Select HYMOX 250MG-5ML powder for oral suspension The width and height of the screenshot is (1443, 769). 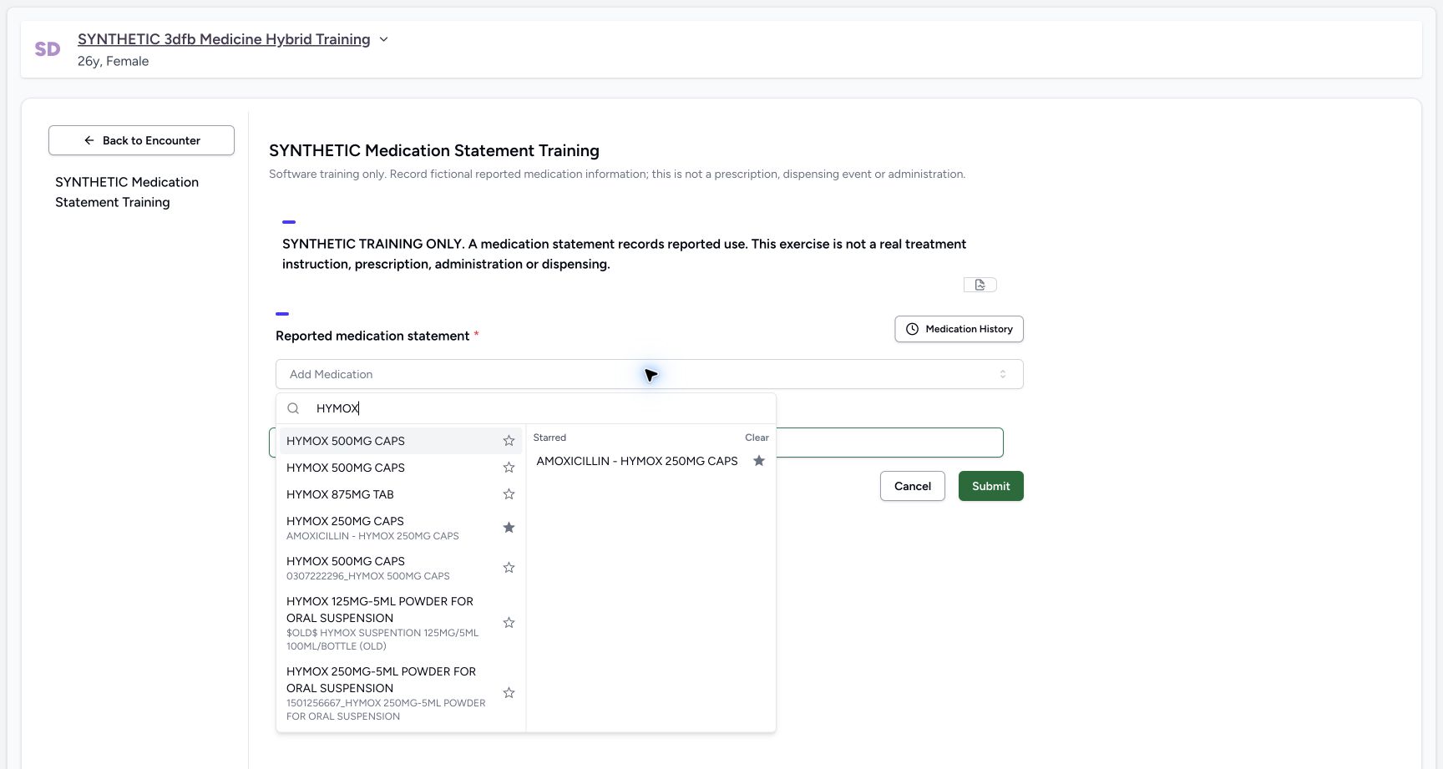pyautogui.click(x=401, y=693)
